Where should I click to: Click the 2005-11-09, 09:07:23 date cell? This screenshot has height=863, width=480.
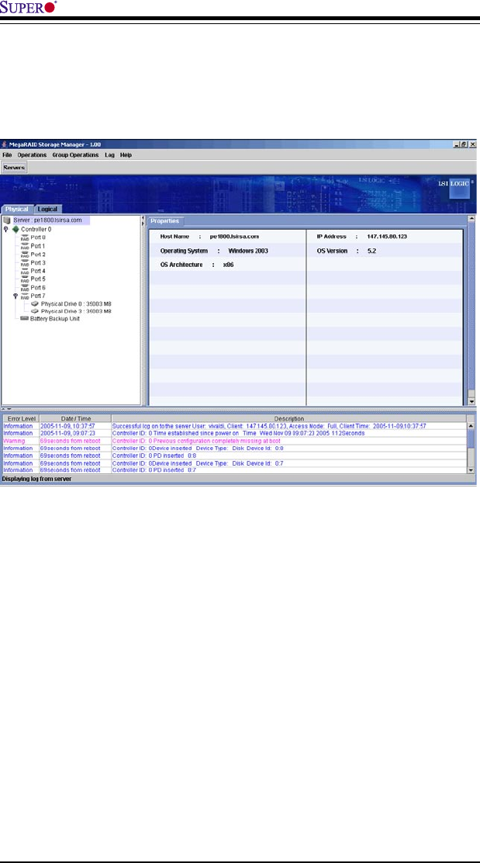click(x=75, y=433)
